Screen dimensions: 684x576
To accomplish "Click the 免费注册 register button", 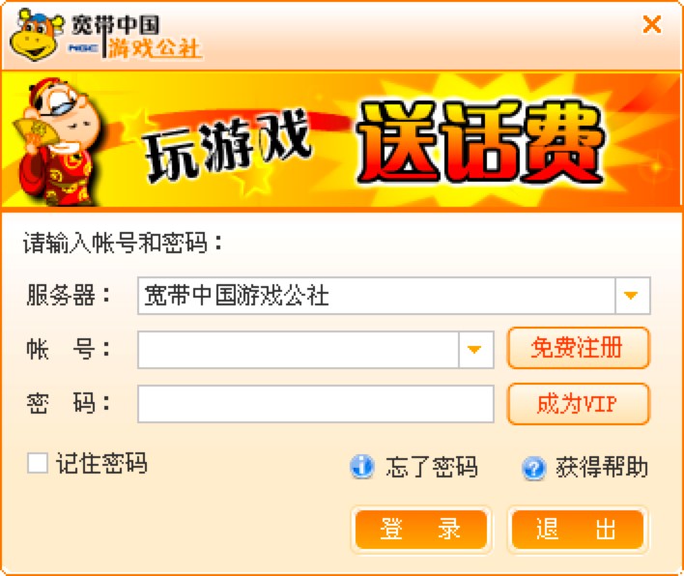I will coord(579,348).
